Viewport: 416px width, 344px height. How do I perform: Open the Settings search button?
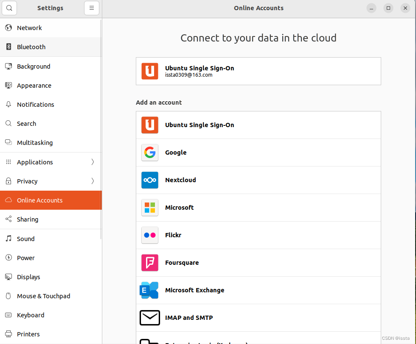click(9, 8)
